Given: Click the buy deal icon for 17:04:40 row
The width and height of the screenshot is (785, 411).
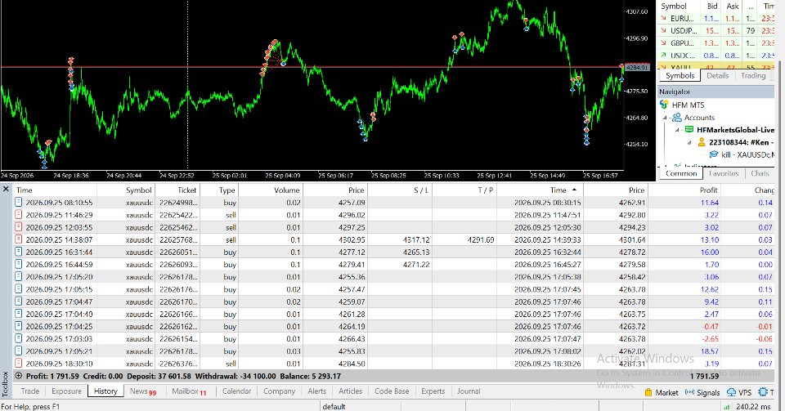Looking at the screenshot, I should click(x=19, y=314).
